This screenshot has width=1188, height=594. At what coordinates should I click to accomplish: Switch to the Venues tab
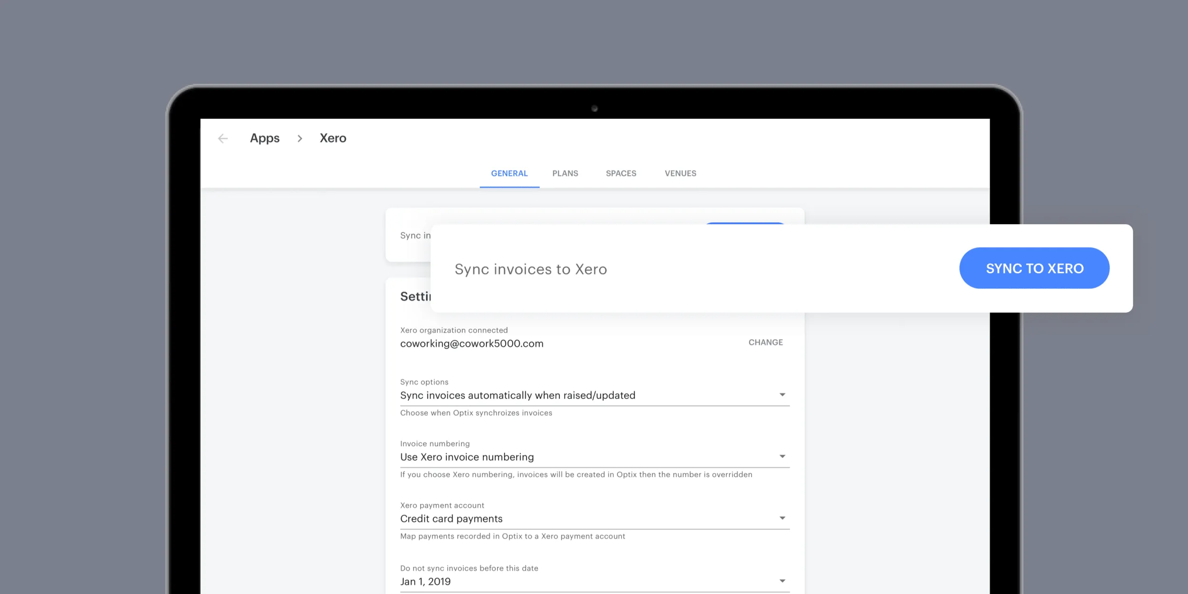(x=680, y=173)
